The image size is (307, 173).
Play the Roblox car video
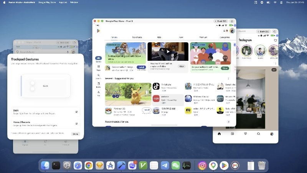coord(168,52)
